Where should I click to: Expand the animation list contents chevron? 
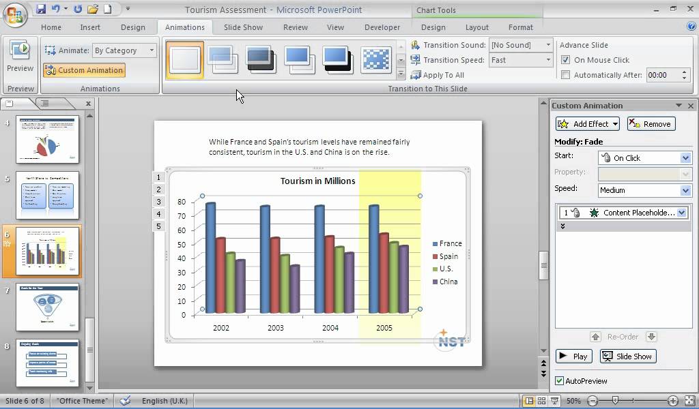click(562, 226)
